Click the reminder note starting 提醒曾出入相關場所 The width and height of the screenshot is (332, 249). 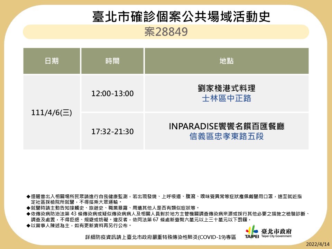click(164, 199)
